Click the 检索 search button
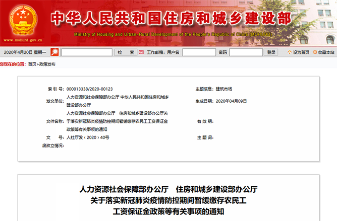The height and width of the screenshot is (221, 337). [126, 52]
